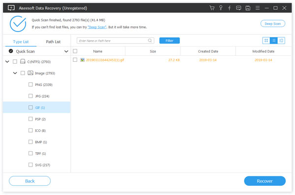Click the save scan project icon
This screenshot has height=195, width=295.
pyautogui.click(x=248, y=8)
